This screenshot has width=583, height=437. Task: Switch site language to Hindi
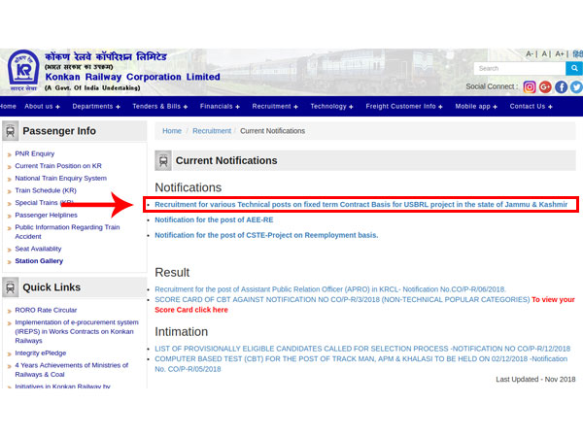pyautogui.click(x=578, y=54)
